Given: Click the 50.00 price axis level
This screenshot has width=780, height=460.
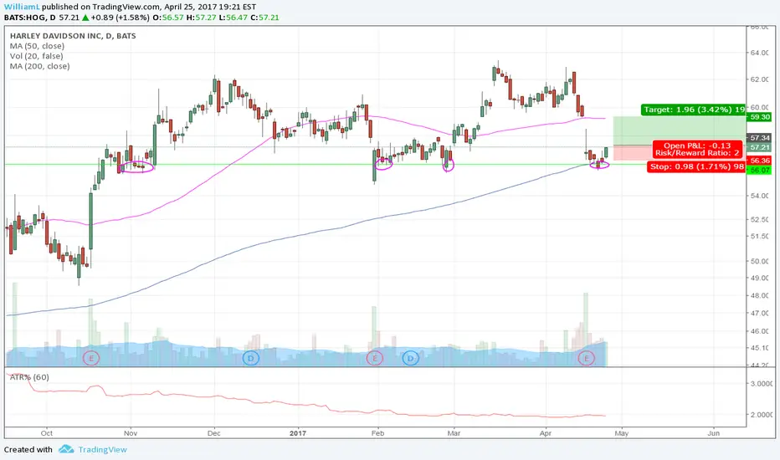Looking at the screenshot, I should [x=759, y=261].
